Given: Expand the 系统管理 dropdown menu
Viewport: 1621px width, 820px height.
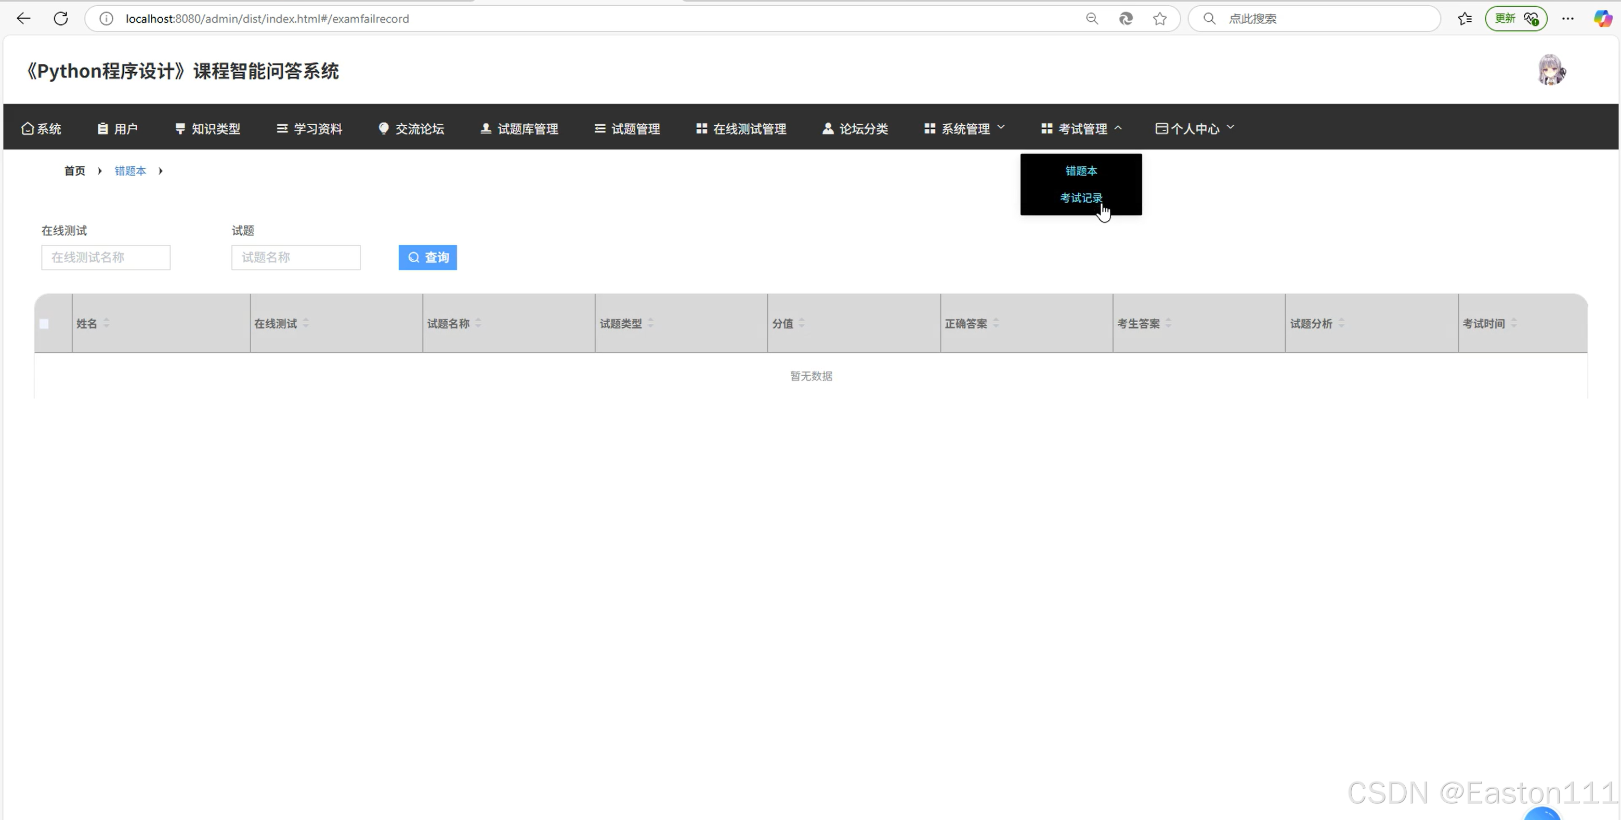Looking at the screenshot, I should coord(964,128).
